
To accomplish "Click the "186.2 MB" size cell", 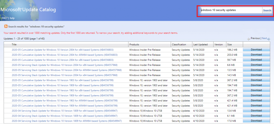I will (x=233, y=50).
